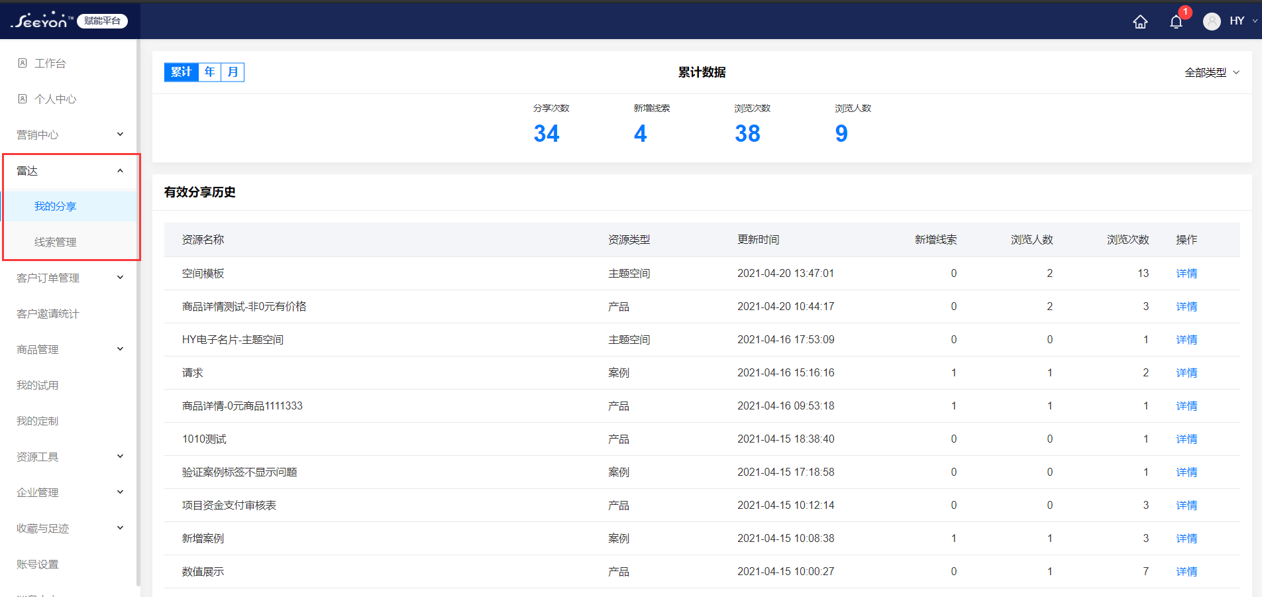This screenshot has height=597, width=1262.
Task: Click the 累计数据 title
Action: point(702,72)
